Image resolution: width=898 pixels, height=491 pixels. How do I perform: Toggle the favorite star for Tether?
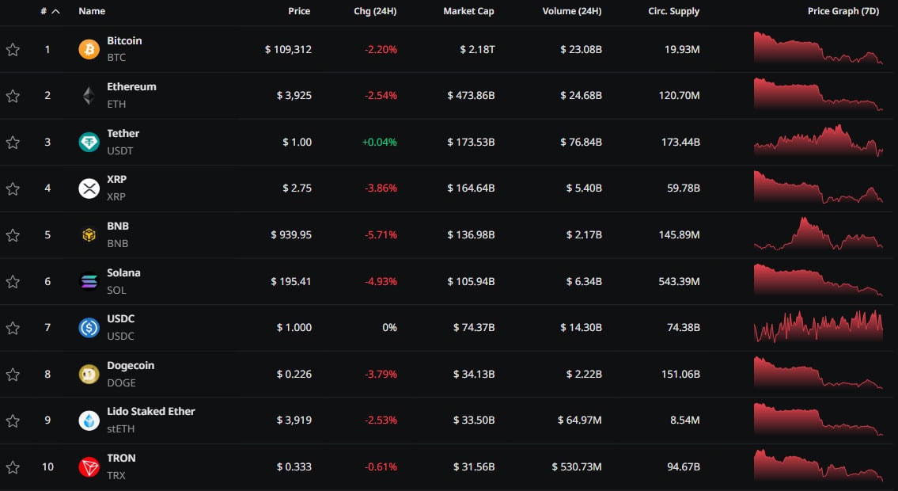pos(13,143)
